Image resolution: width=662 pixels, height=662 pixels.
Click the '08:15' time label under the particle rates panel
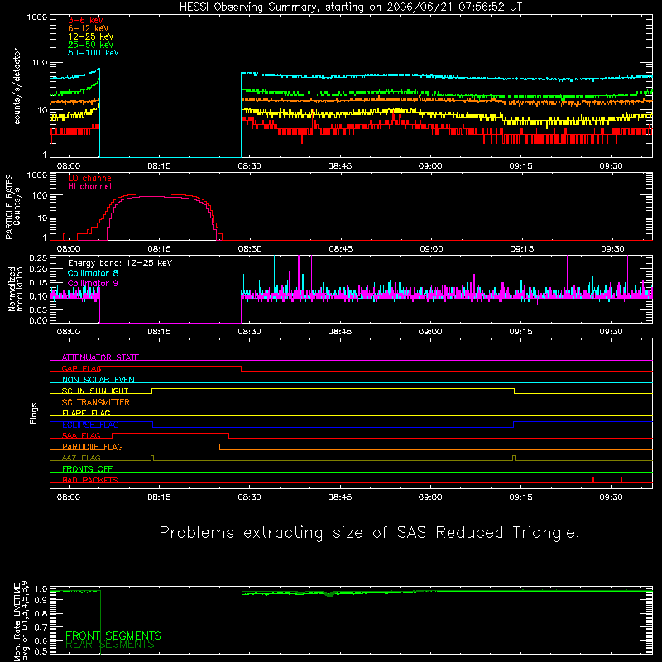pyautogui.click(x=159, y=249)
